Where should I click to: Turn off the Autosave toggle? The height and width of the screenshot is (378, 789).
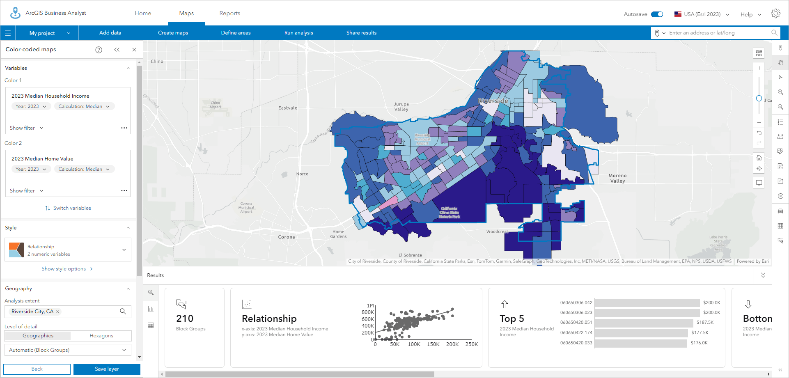657,14
